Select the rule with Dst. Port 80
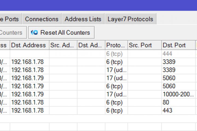This screenshot has height=131, width=197. (166, 103)
